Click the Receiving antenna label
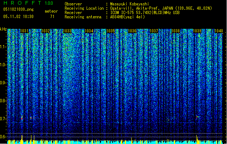 tap(83, 17)
